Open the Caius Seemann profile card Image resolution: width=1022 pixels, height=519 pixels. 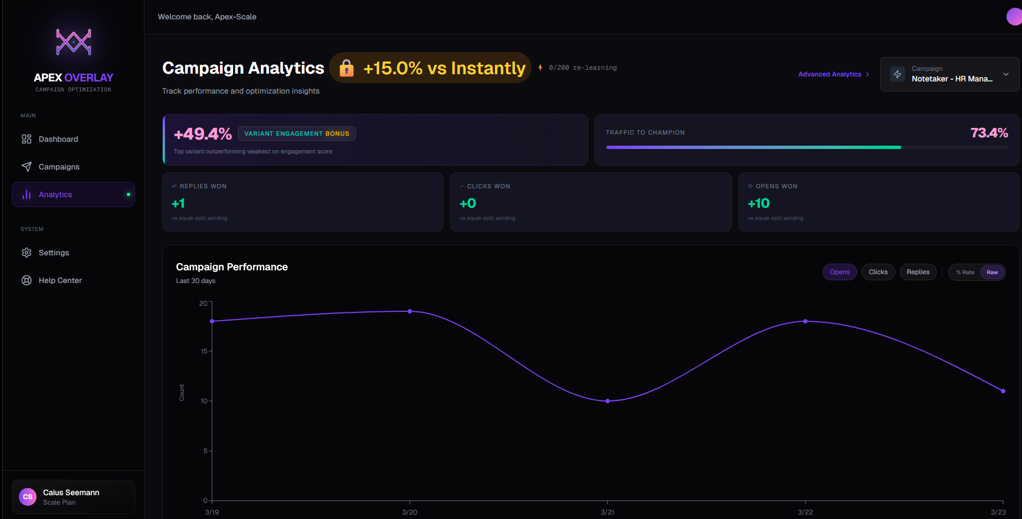[x=73, y=496]
